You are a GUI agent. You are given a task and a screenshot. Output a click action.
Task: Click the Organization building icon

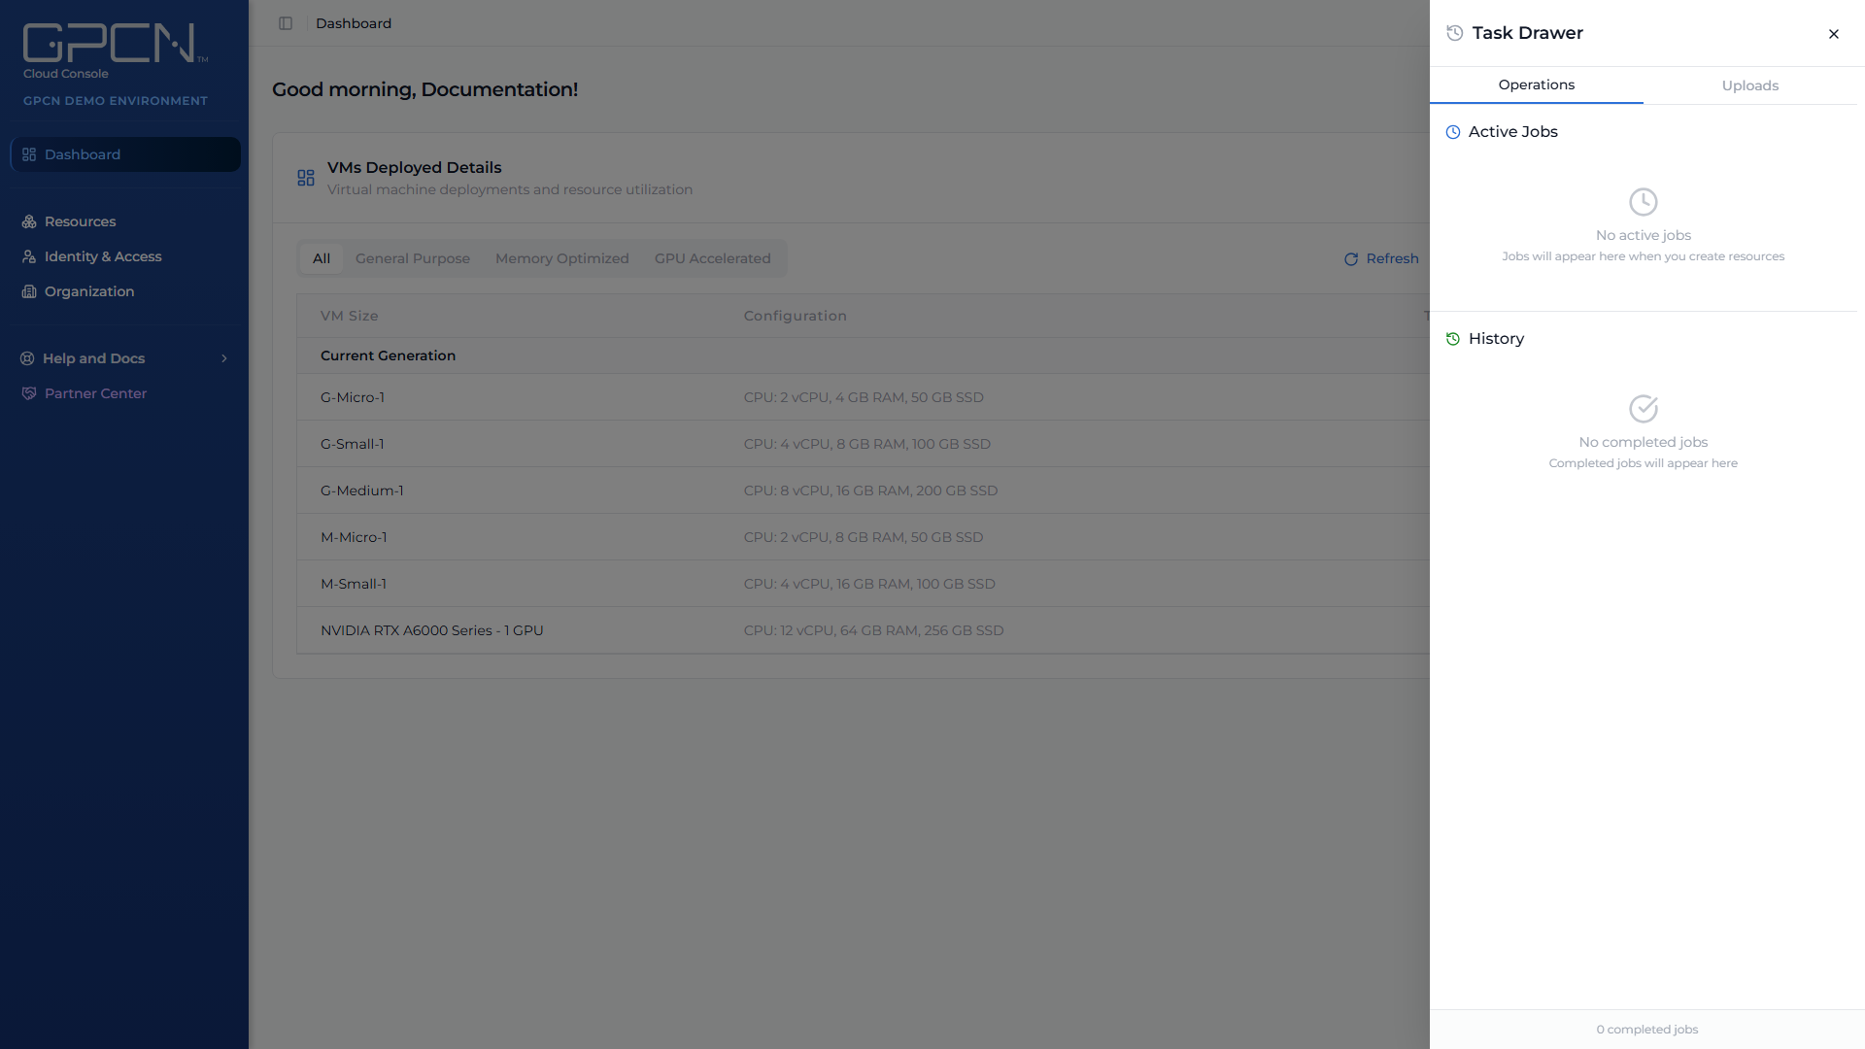(x=29, y=291)
